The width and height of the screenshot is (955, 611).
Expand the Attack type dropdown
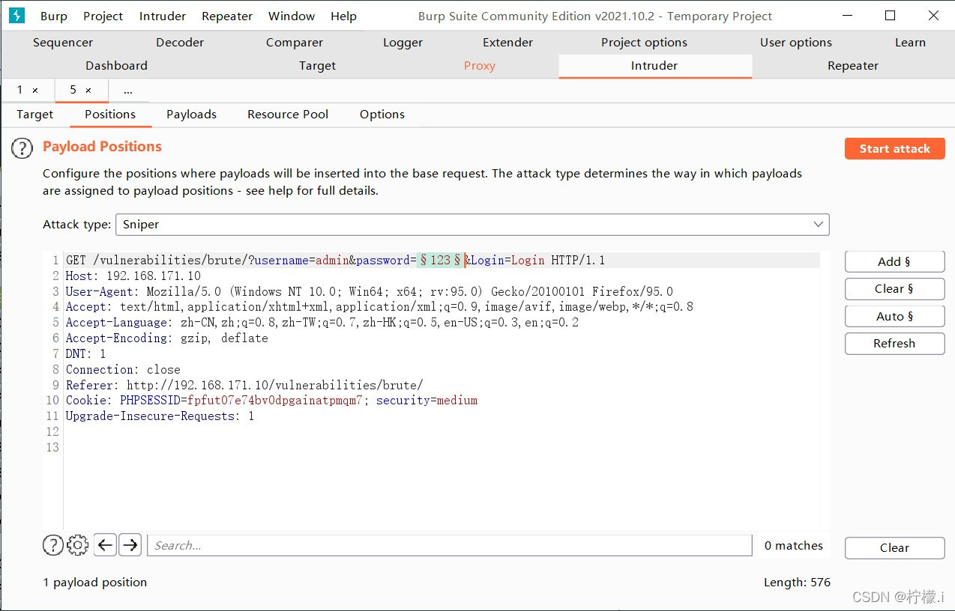pos(472,224)
